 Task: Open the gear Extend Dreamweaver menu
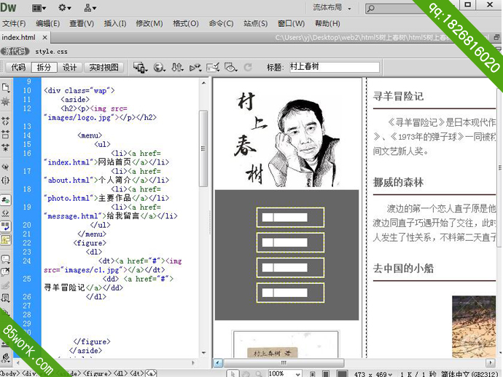(64, 8)
